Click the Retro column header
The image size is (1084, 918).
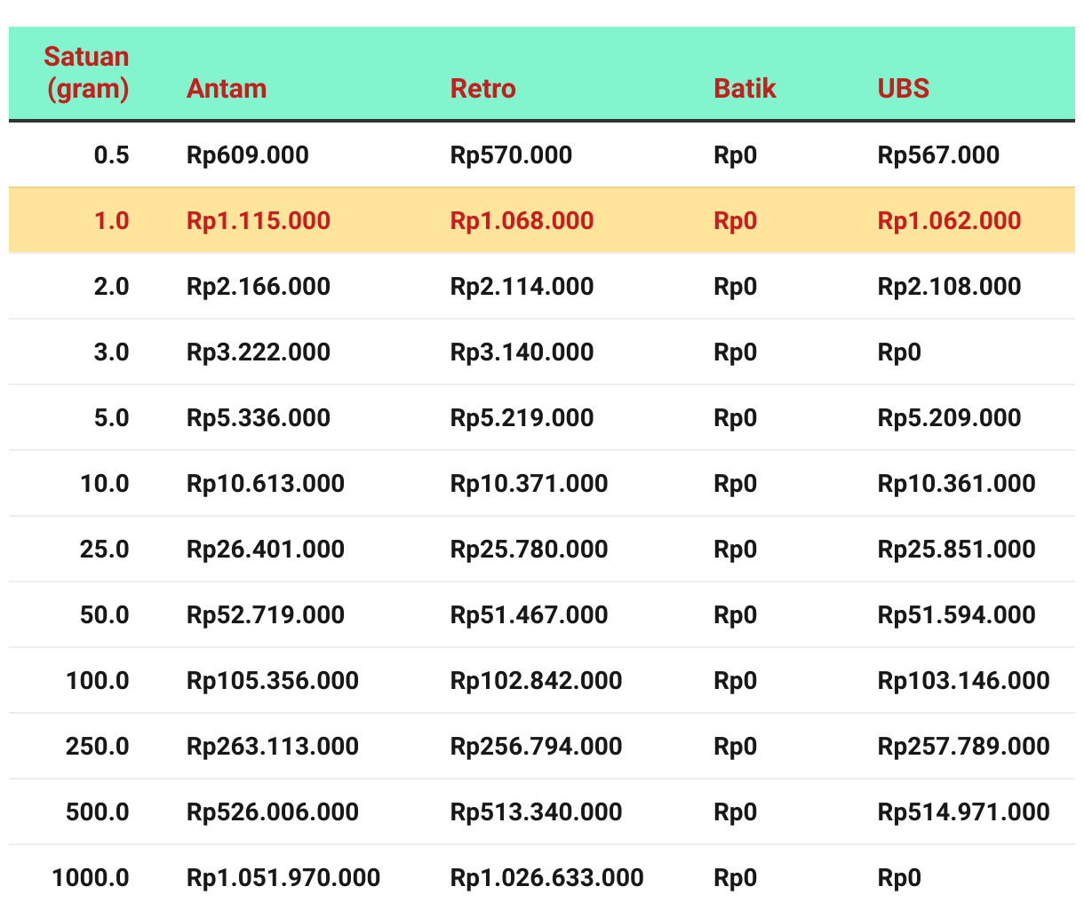click(482, 89)
